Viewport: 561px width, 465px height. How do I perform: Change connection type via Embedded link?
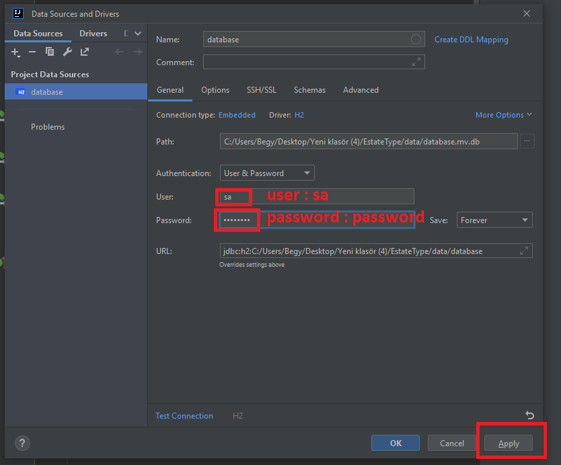237,115
